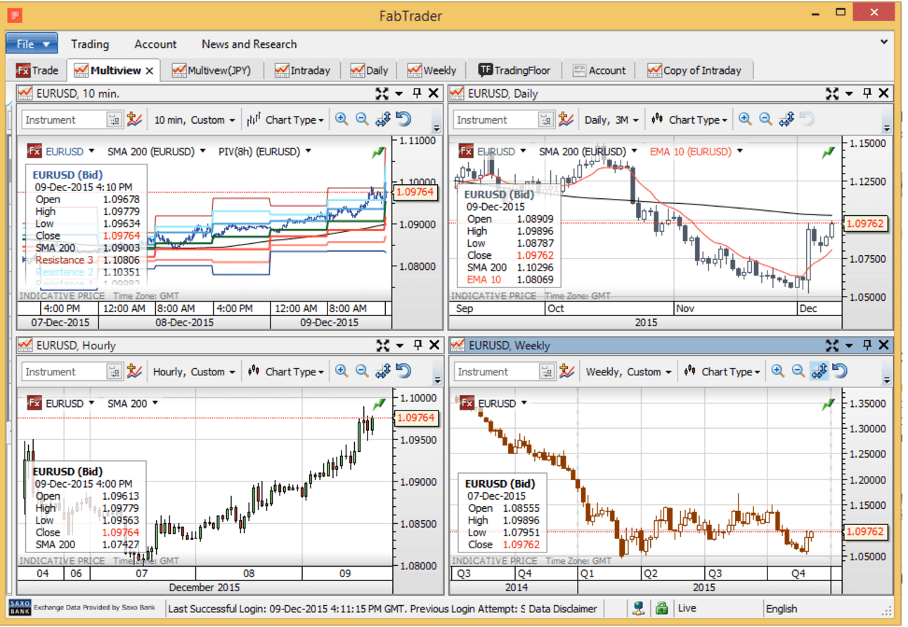Expand SMA 200 menu in Hourly chart
Viewport: 908px width, 627px height.
155,403
